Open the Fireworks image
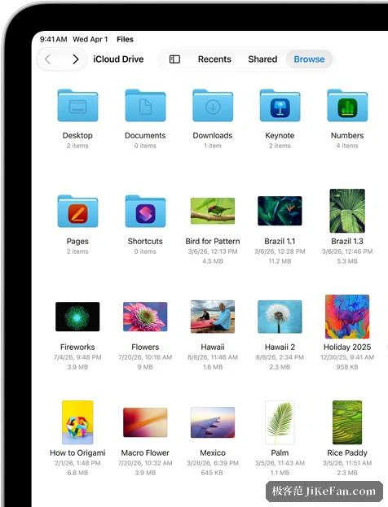Image resolution: width=388 pixels, height=507 pixels. (77, 317)
